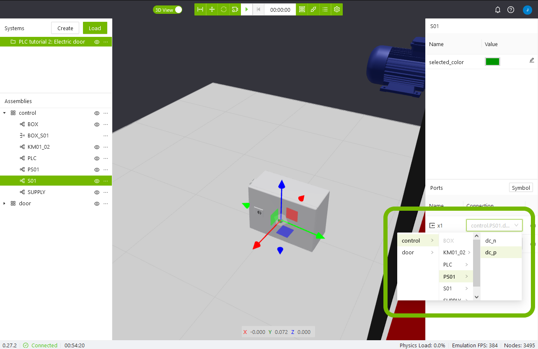Choose KM01_02 in the cascade submenu
This screenshot has width=538, height=349.
(455, 253)
